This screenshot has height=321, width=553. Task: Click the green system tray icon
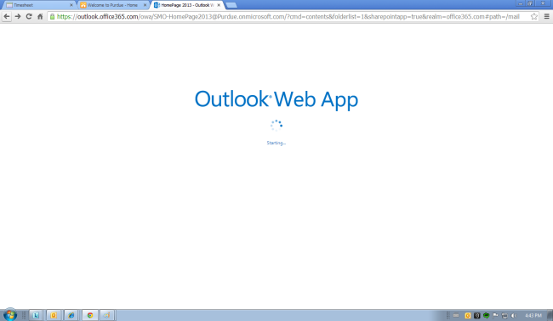pyautogui.click(x=487, y=315)
